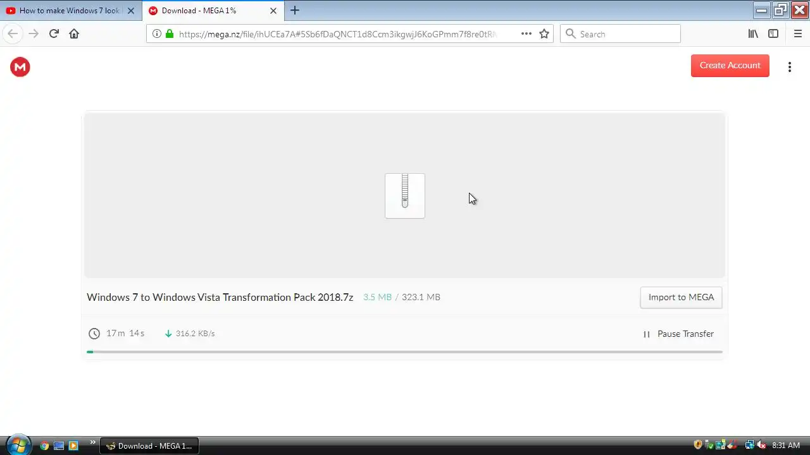Launch Windows Media Player from quick launch
This screenshot has height=455, width=810.
73,446
